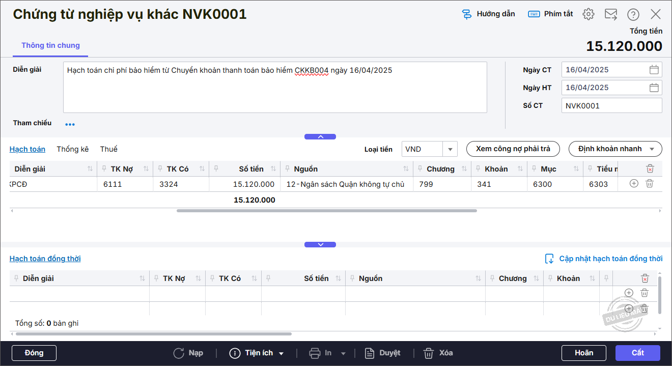Click Chương cell 799
672x366 pixels.
point(442,184)
